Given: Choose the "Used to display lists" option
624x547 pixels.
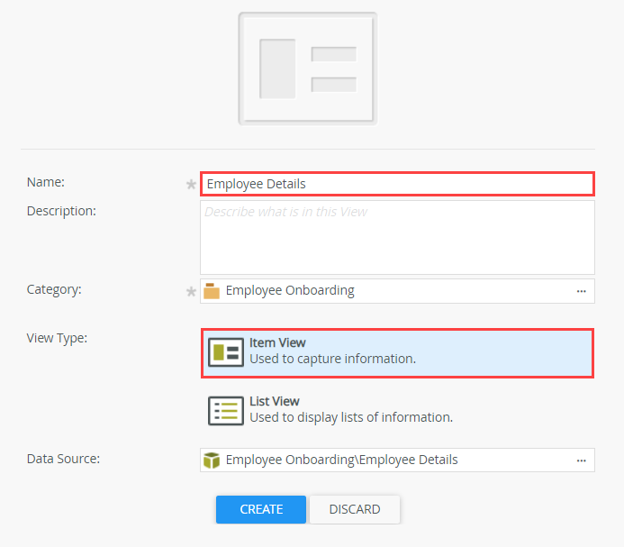Looking at the screenshot, I should coord(350,417).
